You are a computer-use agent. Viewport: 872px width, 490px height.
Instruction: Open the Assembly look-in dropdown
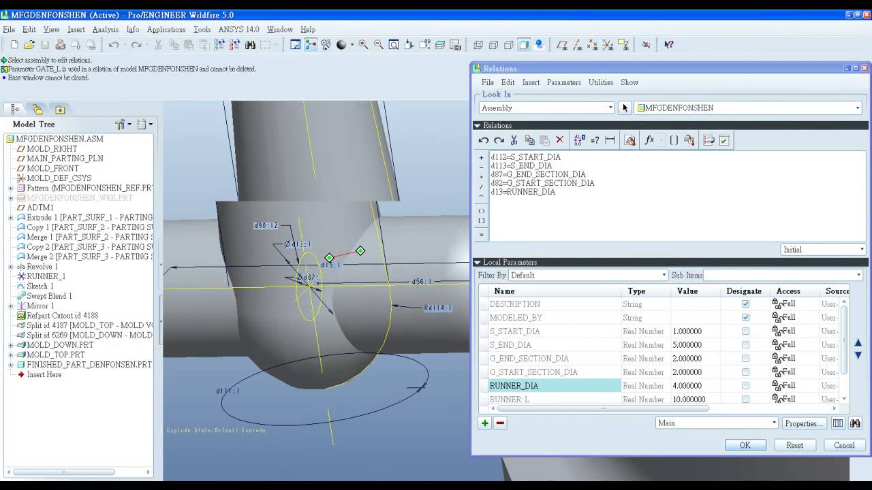click(546, 108)
